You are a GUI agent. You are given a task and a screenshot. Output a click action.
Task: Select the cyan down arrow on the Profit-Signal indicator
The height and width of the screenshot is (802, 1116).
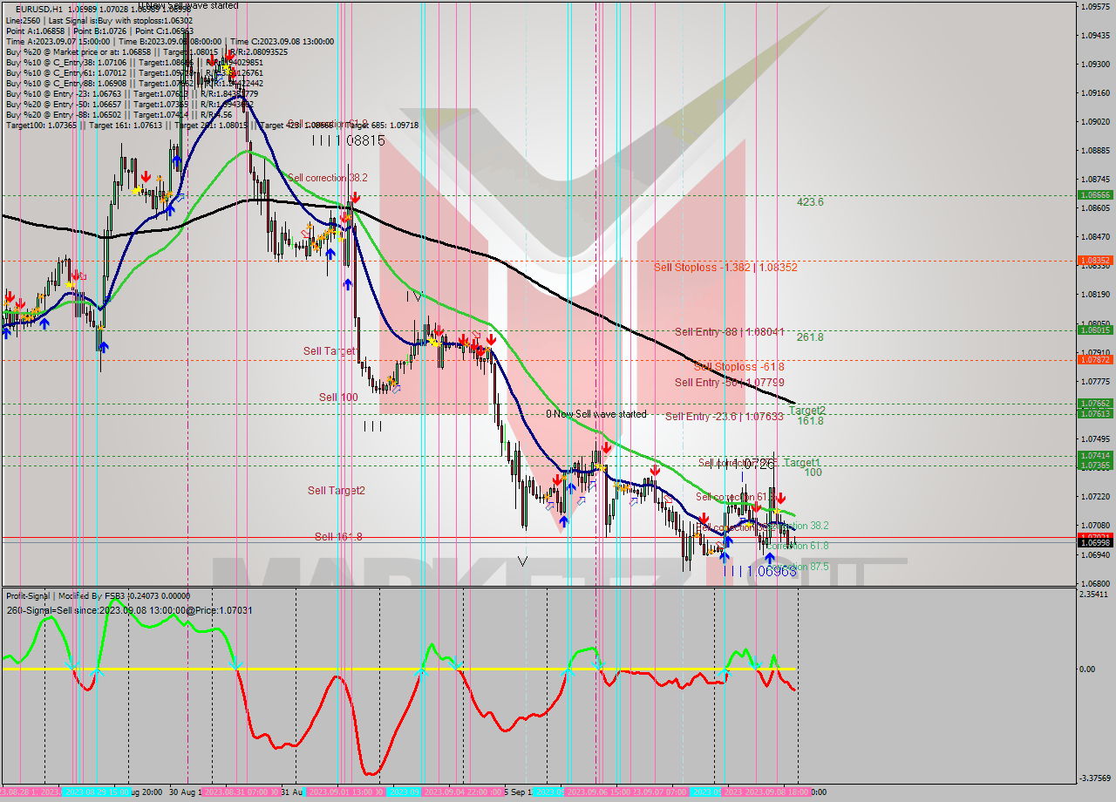coord(72,665)
